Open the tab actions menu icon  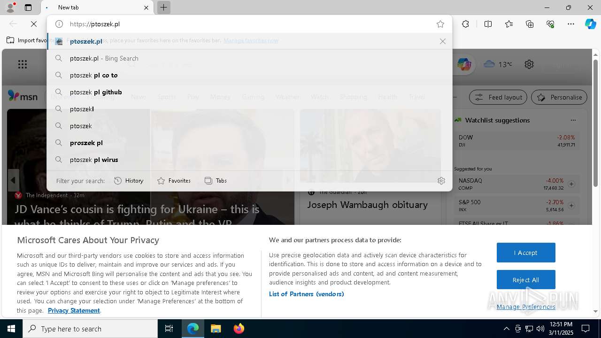pyautogui.click(x=28, y=8)
